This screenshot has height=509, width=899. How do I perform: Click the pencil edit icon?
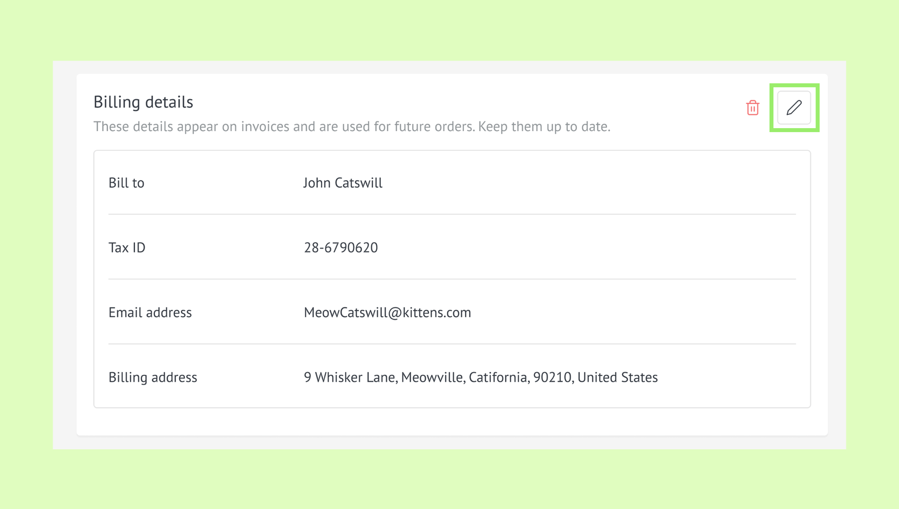pyautogui.click(x=794, y=108)
